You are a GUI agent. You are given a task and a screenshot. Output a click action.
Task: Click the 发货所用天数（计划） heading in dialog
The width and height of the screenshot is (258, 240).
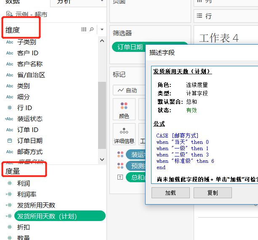[183, 71]
